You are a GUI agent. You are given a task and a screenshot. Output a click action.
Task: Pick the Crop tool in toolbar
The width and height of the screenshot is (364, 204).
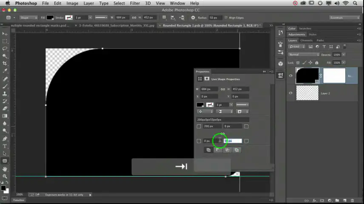tap(5, 63)
